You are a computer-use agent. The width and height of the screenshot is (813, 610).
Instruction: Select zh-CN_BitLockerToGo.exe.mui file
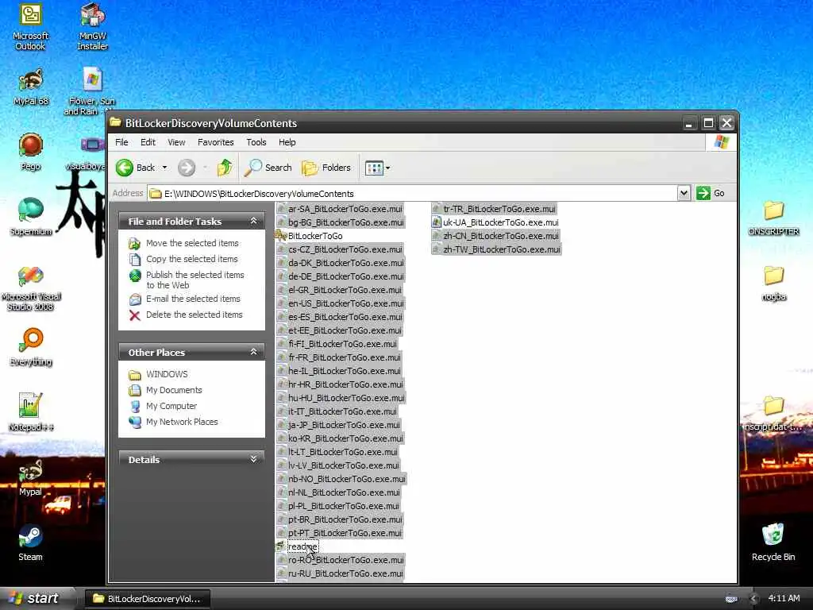coord(495,236)
